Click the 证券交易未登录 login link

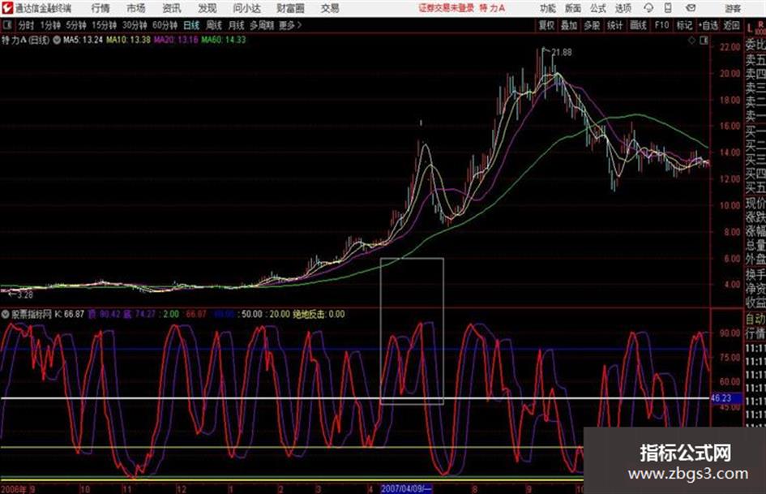[446, 8]
